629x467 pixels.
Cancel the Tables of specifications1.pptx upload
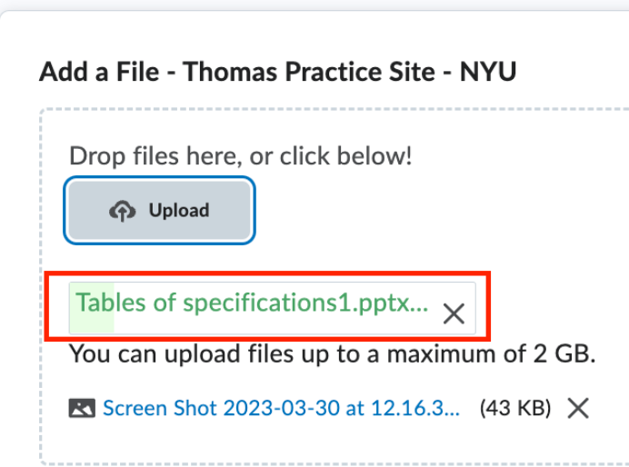[454, 313]
